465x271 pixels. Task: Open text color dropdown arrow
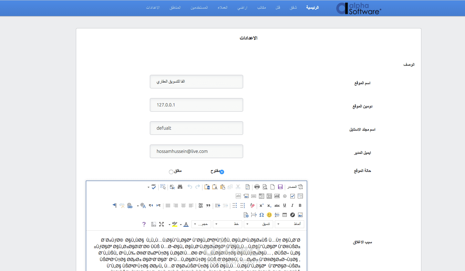(x=181, y=224)
